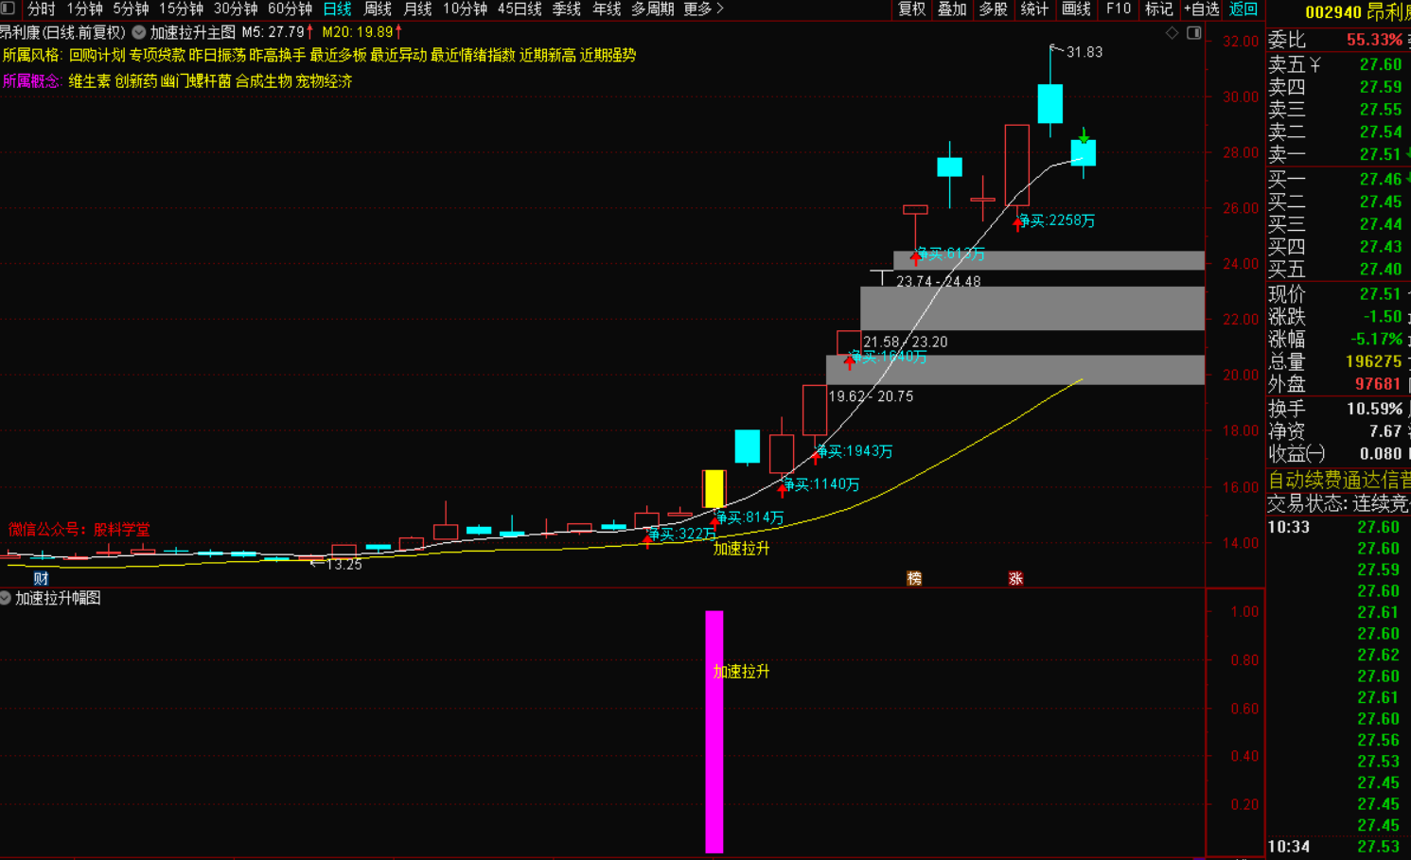Open the 加速拉升主图 indicator dropdown

click(x=139, y=32)
